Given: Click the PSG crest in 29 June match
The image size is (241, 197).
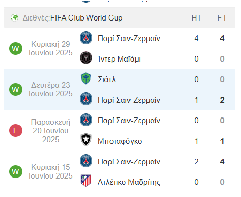Looking at the screenshot, I should click(x=86, y=37).
